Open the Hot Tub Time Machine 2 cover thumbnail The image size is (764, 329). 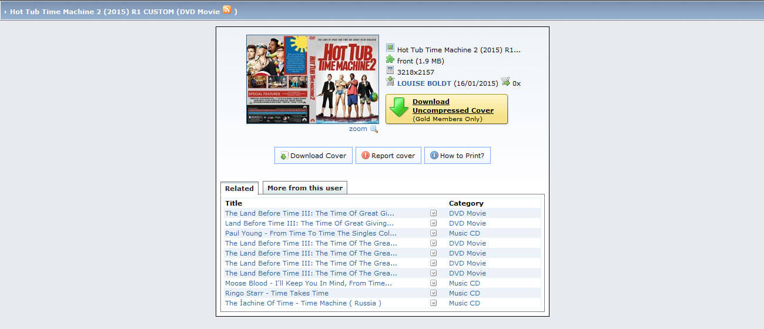pos(313,79)
